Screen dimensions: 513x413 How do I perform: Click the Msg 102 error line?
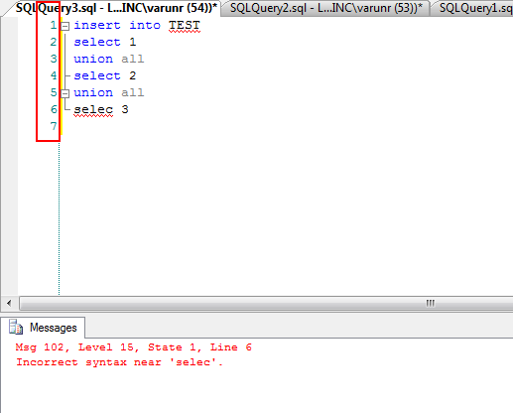point(133,347)
